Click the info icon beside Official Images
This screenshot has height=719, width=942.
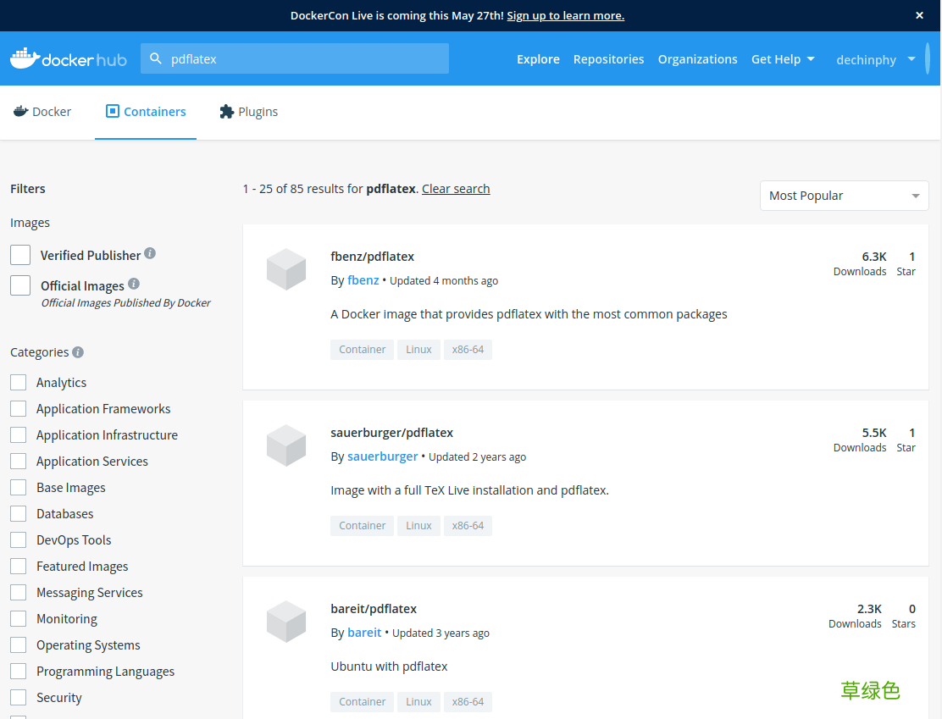pos(134,283)
